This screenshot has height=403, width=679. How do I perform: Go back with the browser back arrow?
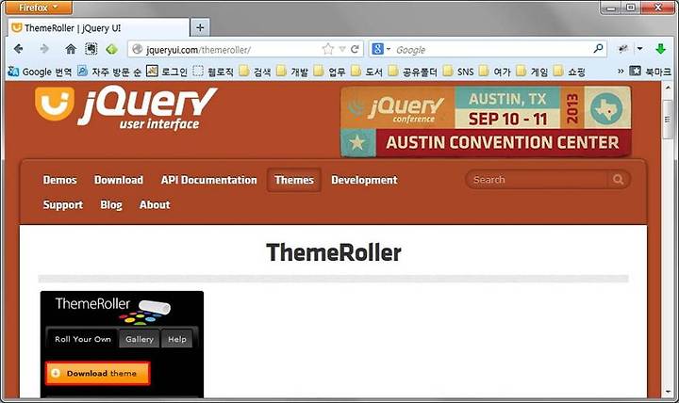click(18, 49)
